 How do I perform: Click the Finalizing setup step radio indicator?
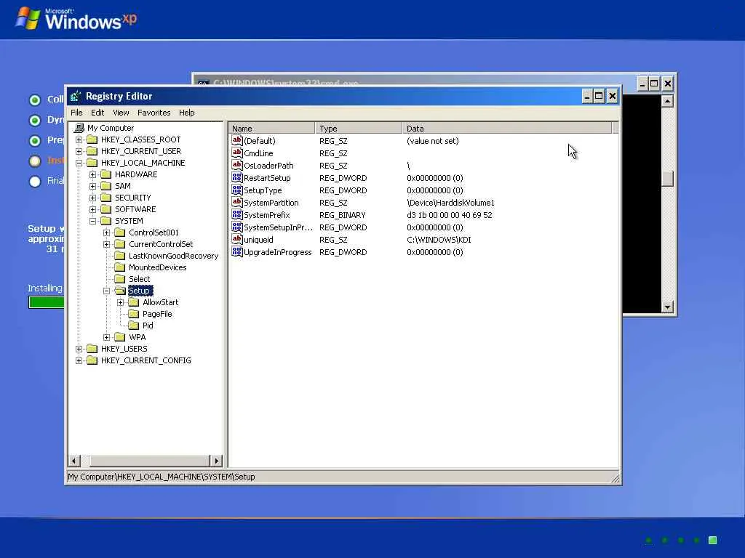(35, 181)
